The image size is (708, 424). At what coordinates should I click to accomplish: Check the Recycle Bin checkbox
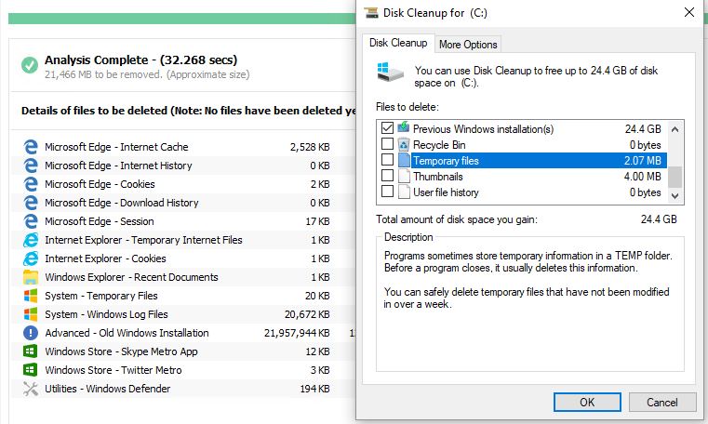point(387,144)
